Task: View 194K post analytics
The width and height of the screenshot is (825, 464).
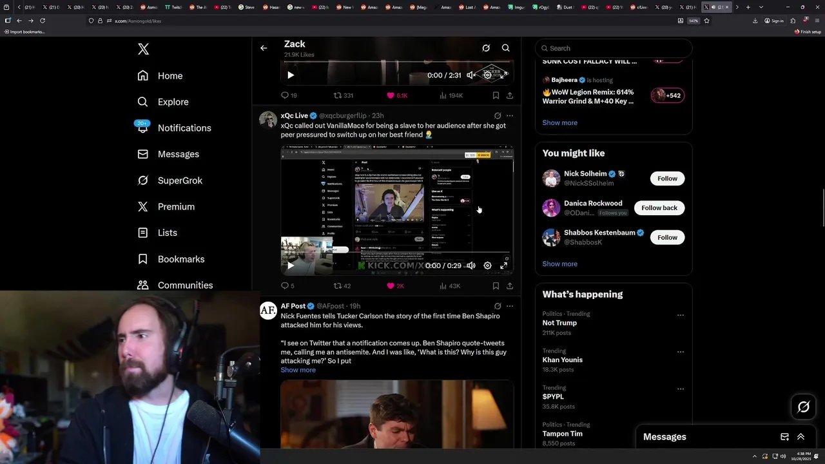Action: click(x=451, y=95)
